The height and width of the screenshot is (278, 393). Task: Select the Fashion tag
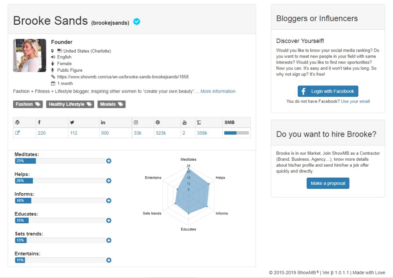[x=28, y=104]
